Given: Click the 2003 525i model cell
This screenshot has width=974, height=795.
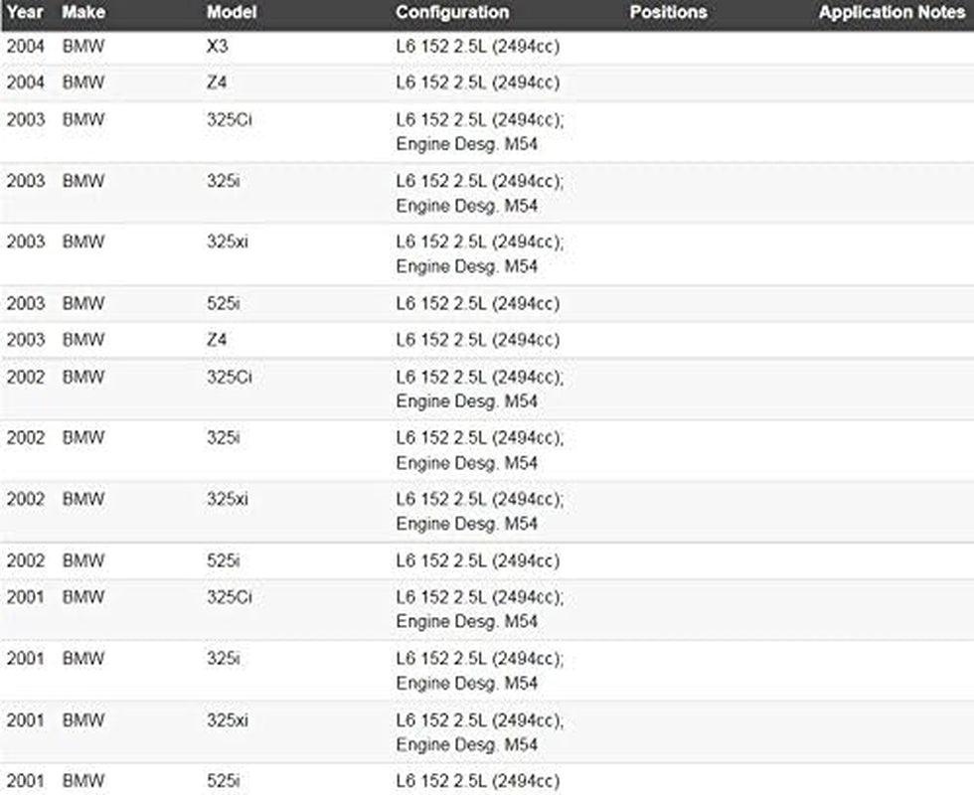Looking at the screenshot, I should 224,303.
